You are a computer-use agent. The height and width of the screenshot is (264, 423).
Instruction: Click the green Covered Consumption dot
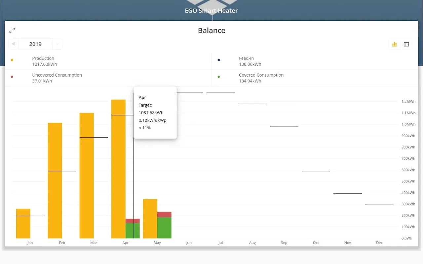pos(219,77)
